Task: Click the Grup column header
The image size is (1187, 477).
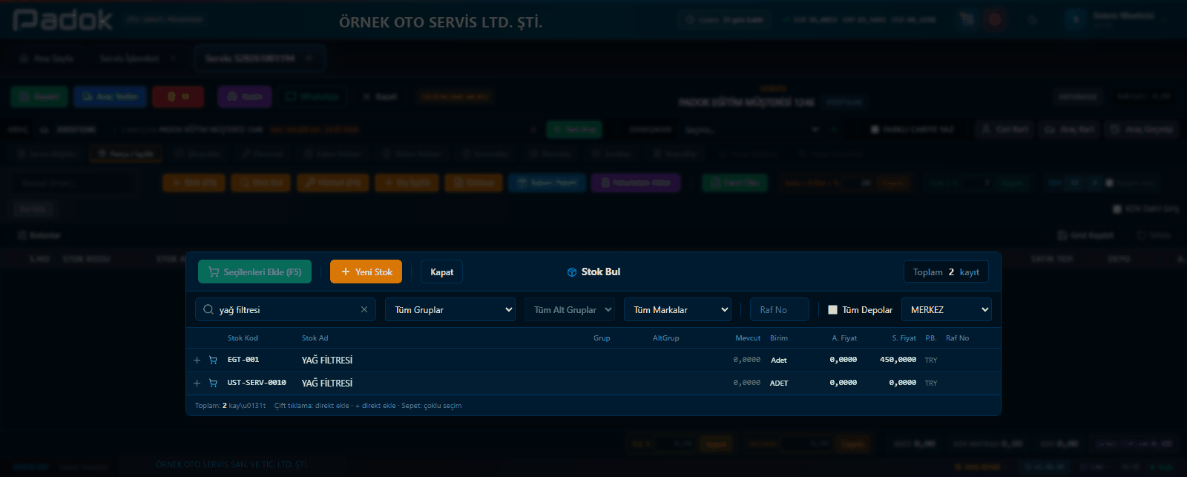Action: (x=602, y=338)
